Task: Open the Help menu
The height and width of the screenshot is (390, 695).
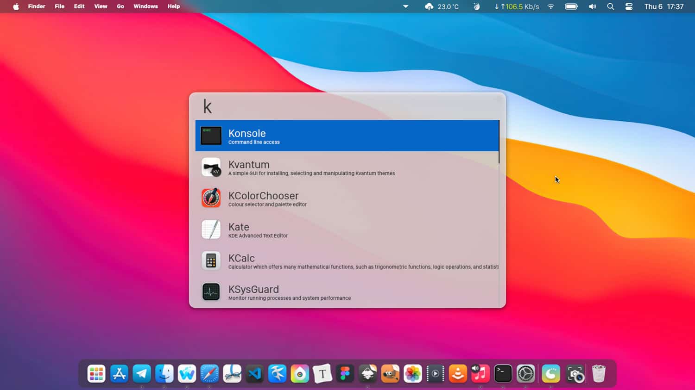Action: (174, 6)
